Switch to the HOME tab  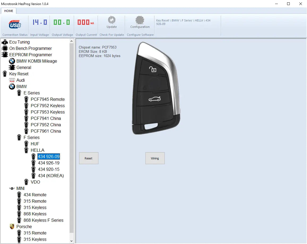pos(8,11)
